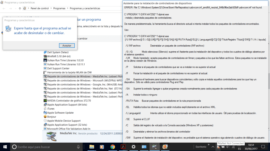The width and height of the screenshot is (270, 151).
Task: Click the volume icon in system tray
Action: [x=228, y=147]
